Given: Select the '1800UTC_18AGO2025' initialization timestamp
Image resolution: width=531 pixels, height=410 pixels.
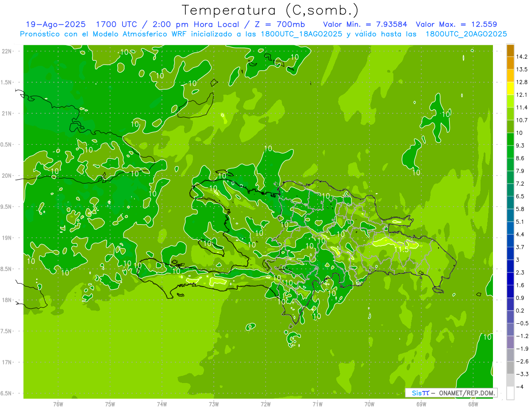Looking at the screenshot, I should [x=301, y=34].
